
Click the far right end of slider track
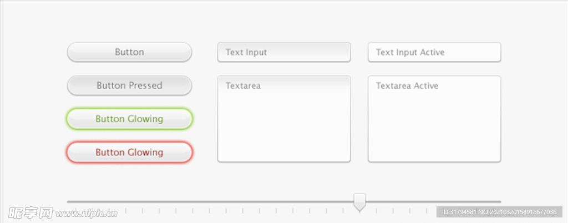point(500,202)
